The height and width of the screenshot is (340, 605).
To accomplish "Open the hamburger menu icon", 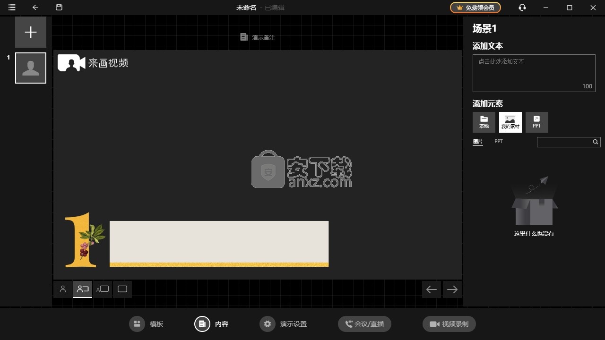I will tap(12, 8).
